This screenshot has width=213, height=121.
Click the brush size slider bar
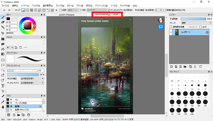pos(22,70)
